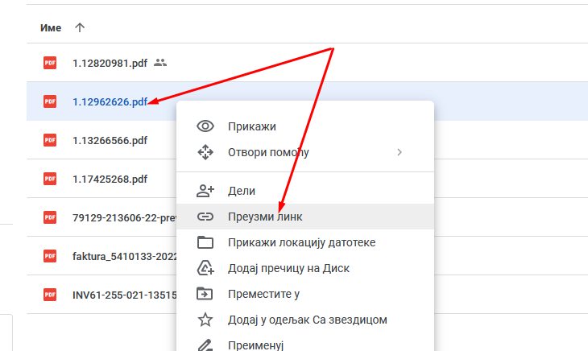Click the add-person icon beside Дели

205,191
